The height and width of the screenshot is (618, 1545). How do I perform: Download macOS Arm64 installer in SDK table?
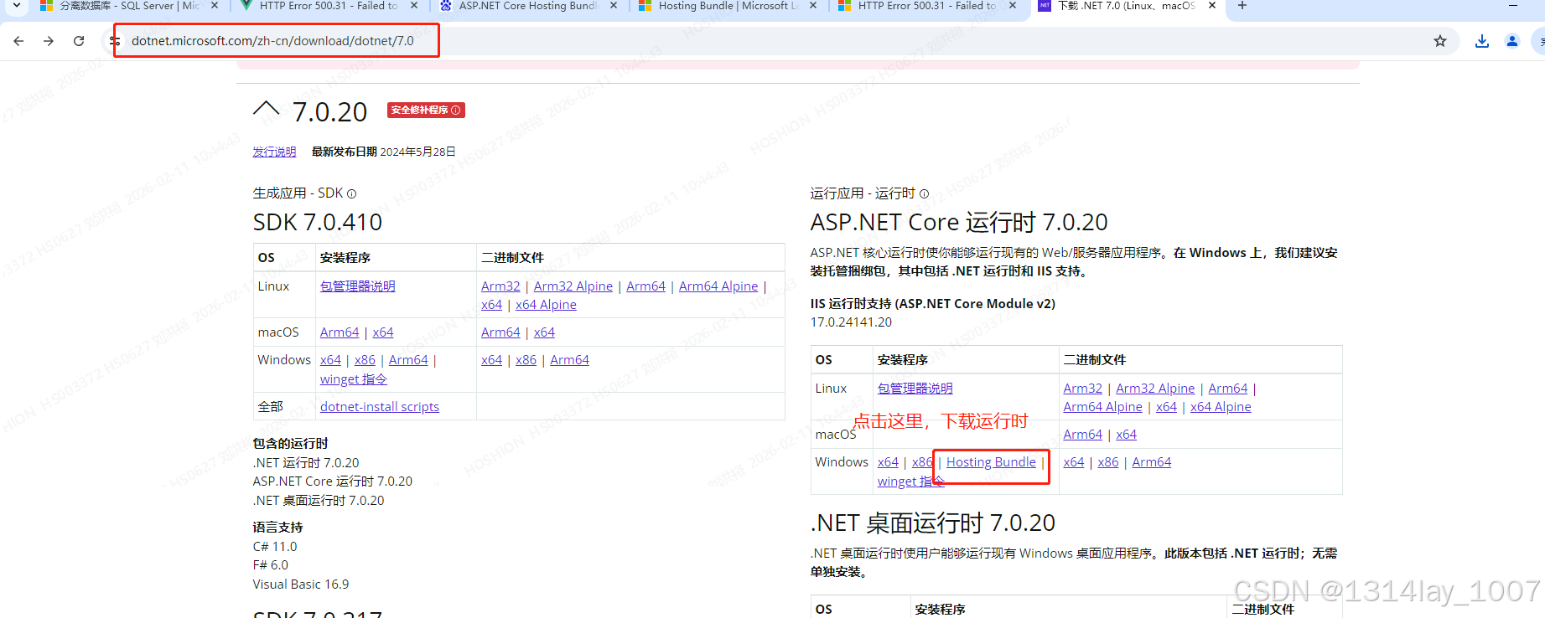pos(340,332)
